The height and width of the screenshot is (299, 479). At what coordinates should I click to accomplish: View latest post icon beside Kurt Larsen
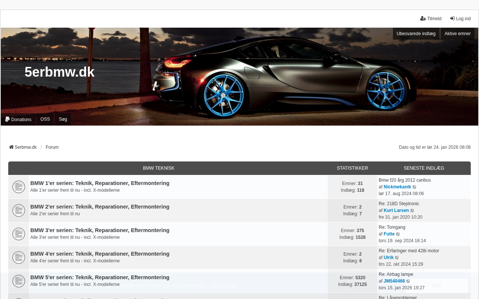tap(412, 210)
